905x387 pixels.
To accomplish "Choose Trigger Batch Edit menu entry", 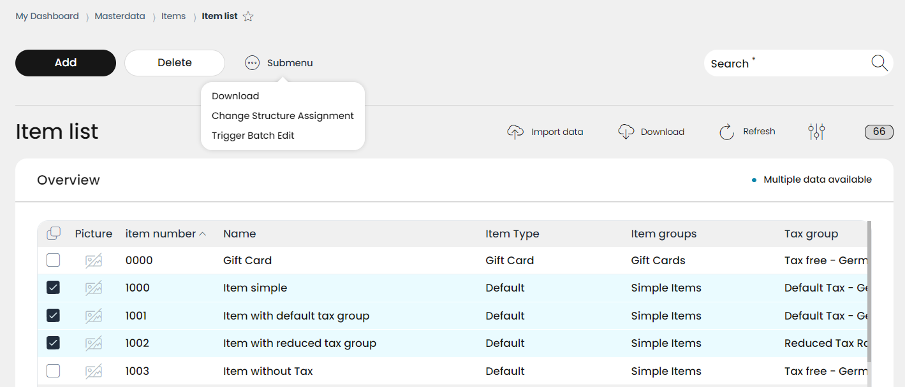I will click(253, 136).
